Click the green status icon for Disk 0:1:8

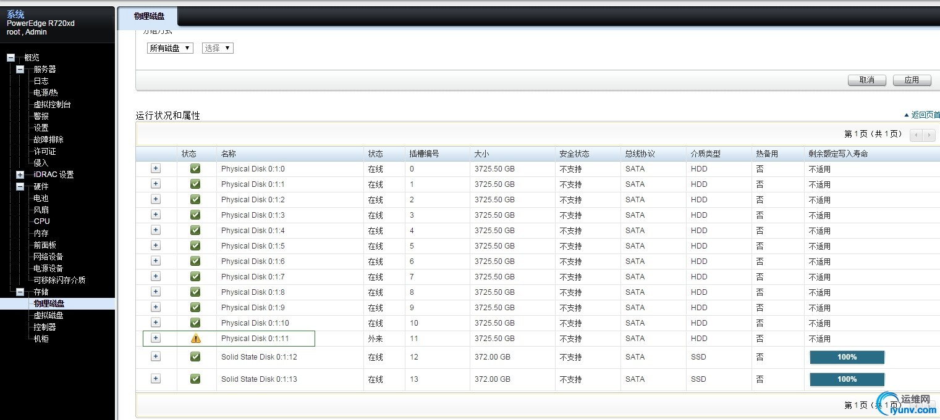195,292
